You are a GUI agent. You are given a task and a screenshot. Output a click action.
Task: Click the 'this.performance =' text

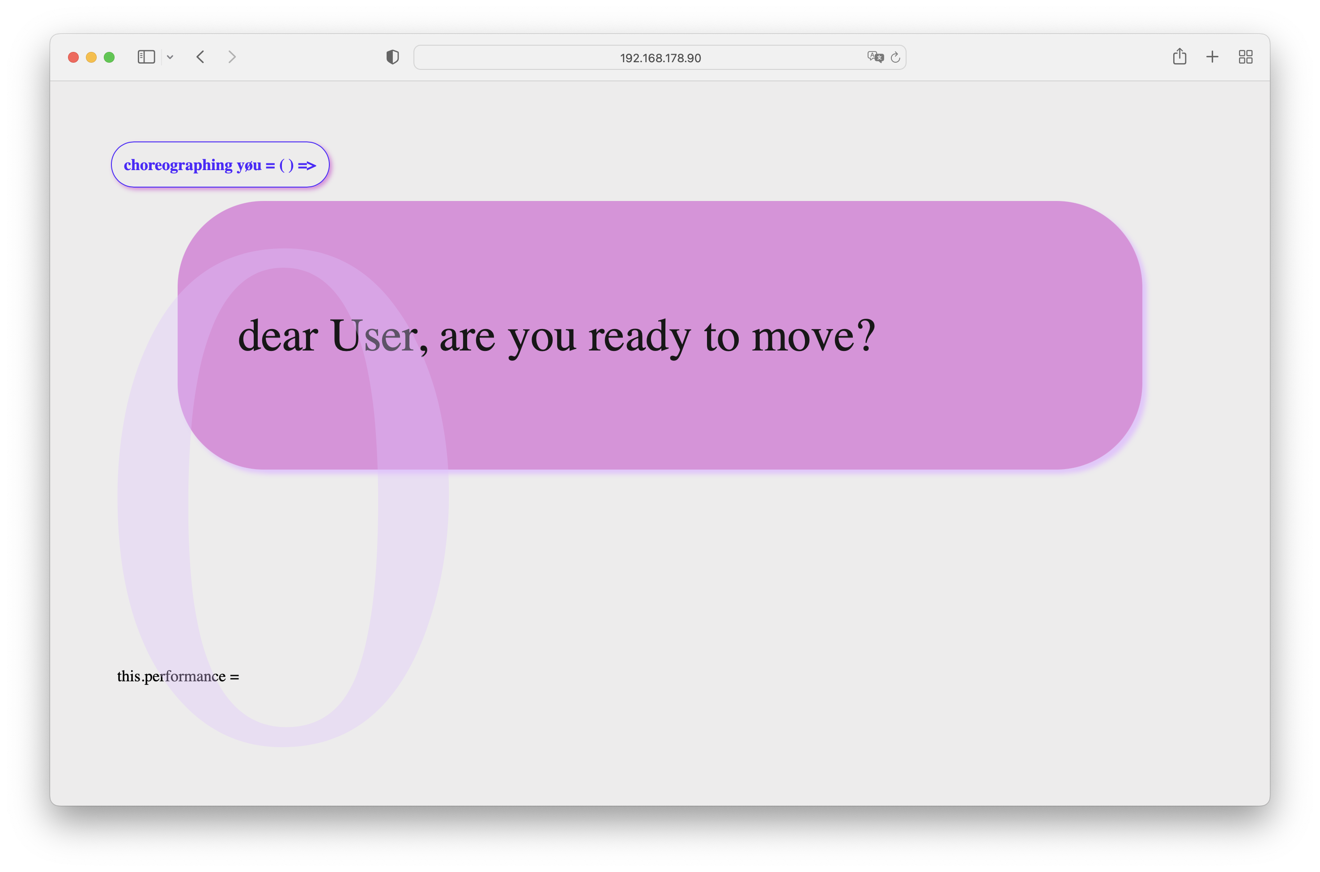click(x=178, y=676)
